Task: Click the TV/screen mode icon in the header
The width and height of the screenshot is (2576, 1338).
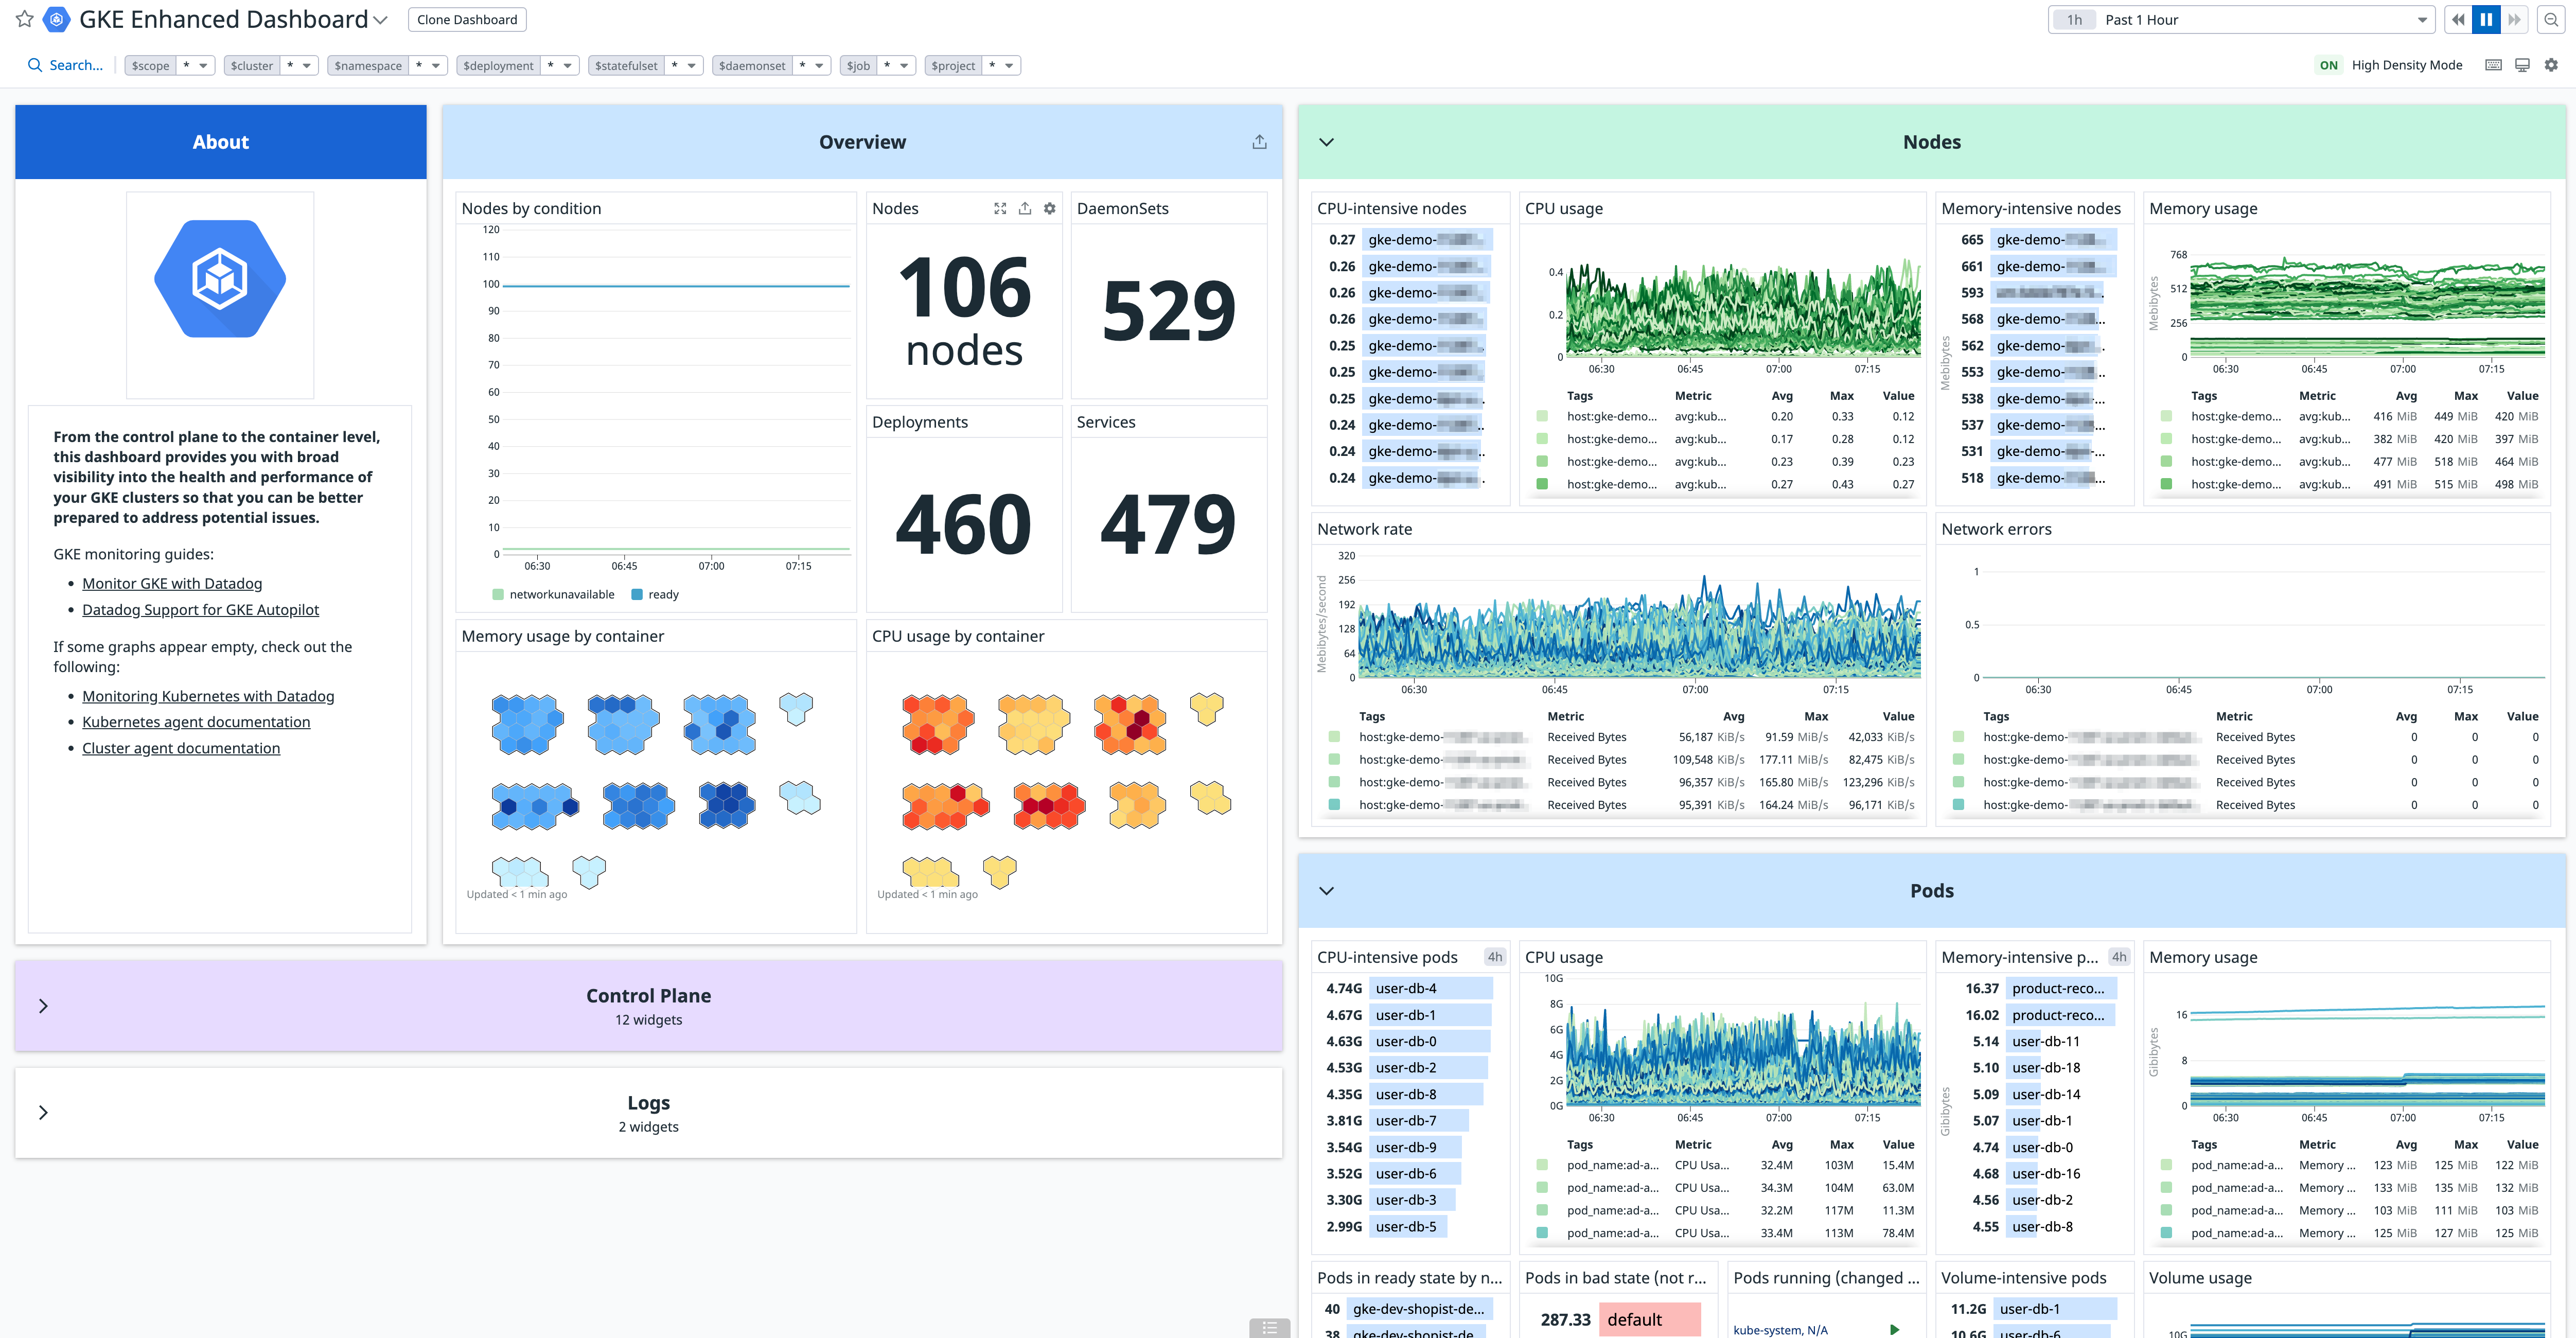Action: [2521, 64]
